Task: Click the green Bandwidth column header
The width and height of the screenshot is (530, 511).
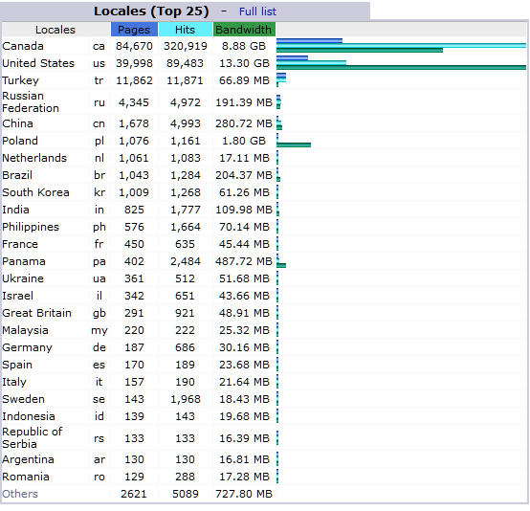Action: point(244,30)
